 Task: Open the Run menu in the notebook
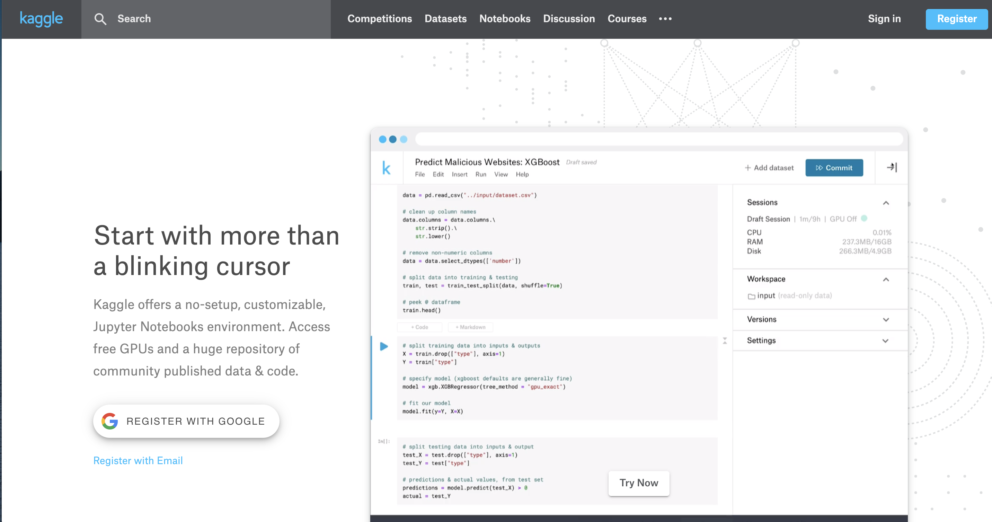pyautogui.click(x=481, y=174)
